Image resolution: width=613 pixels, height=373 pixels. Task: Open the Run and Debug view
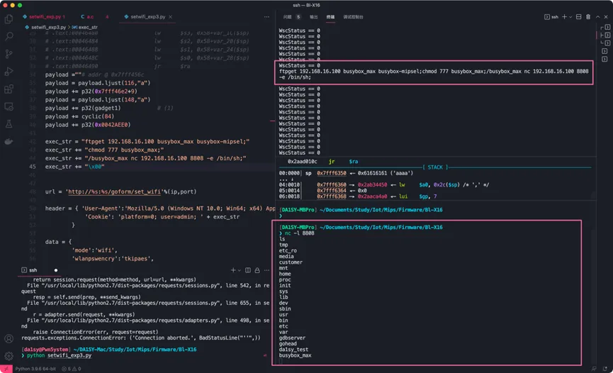(x=9, y=72)
